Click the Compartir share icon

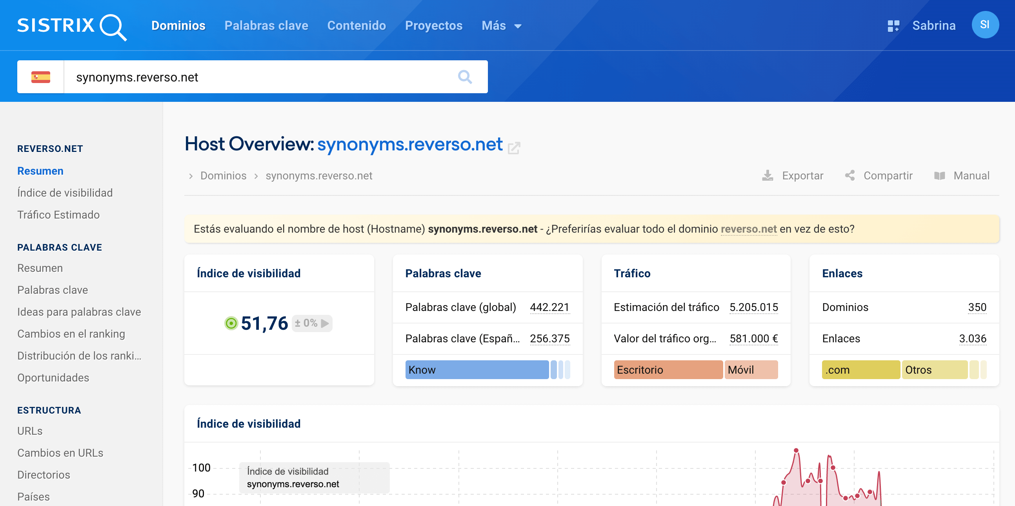click(849, 175)
